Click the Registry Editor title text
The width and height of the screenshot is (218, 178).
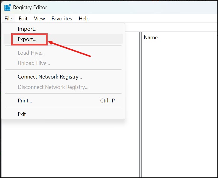pyautogui.click(x=30, y=7)
